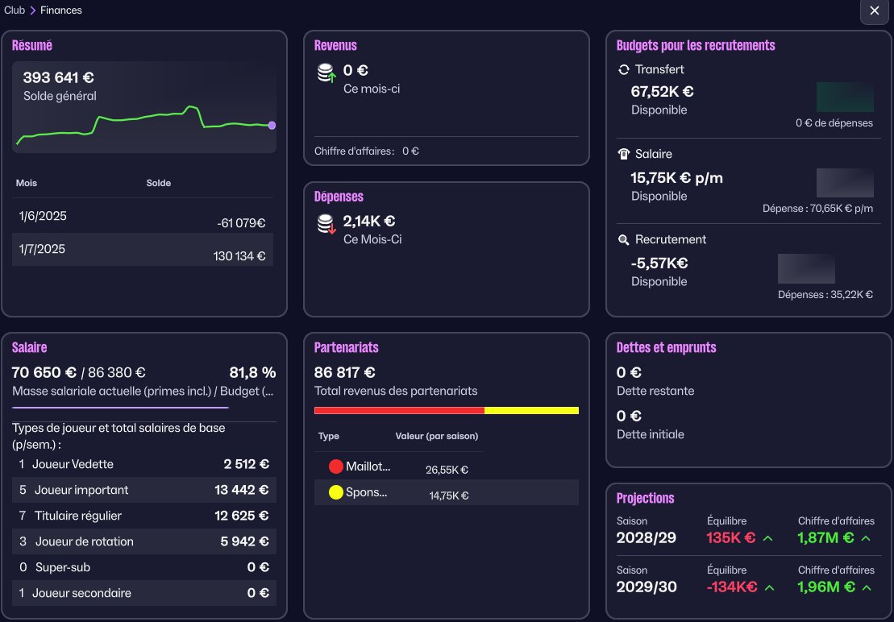The width and height of the screenshot is (894, 622).
Task: Select the Titulaire régulier salary row
Action: pyautogui.click(x=144, y=516)
